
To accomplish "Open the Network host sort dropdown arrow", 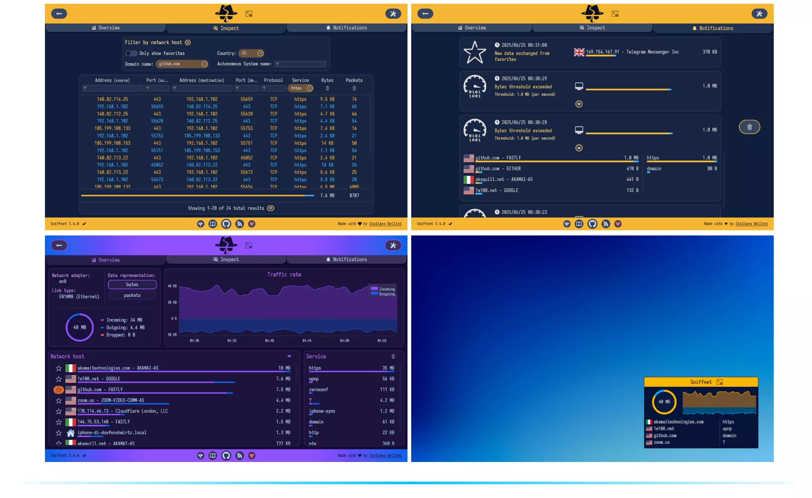I will pos(289,357).
